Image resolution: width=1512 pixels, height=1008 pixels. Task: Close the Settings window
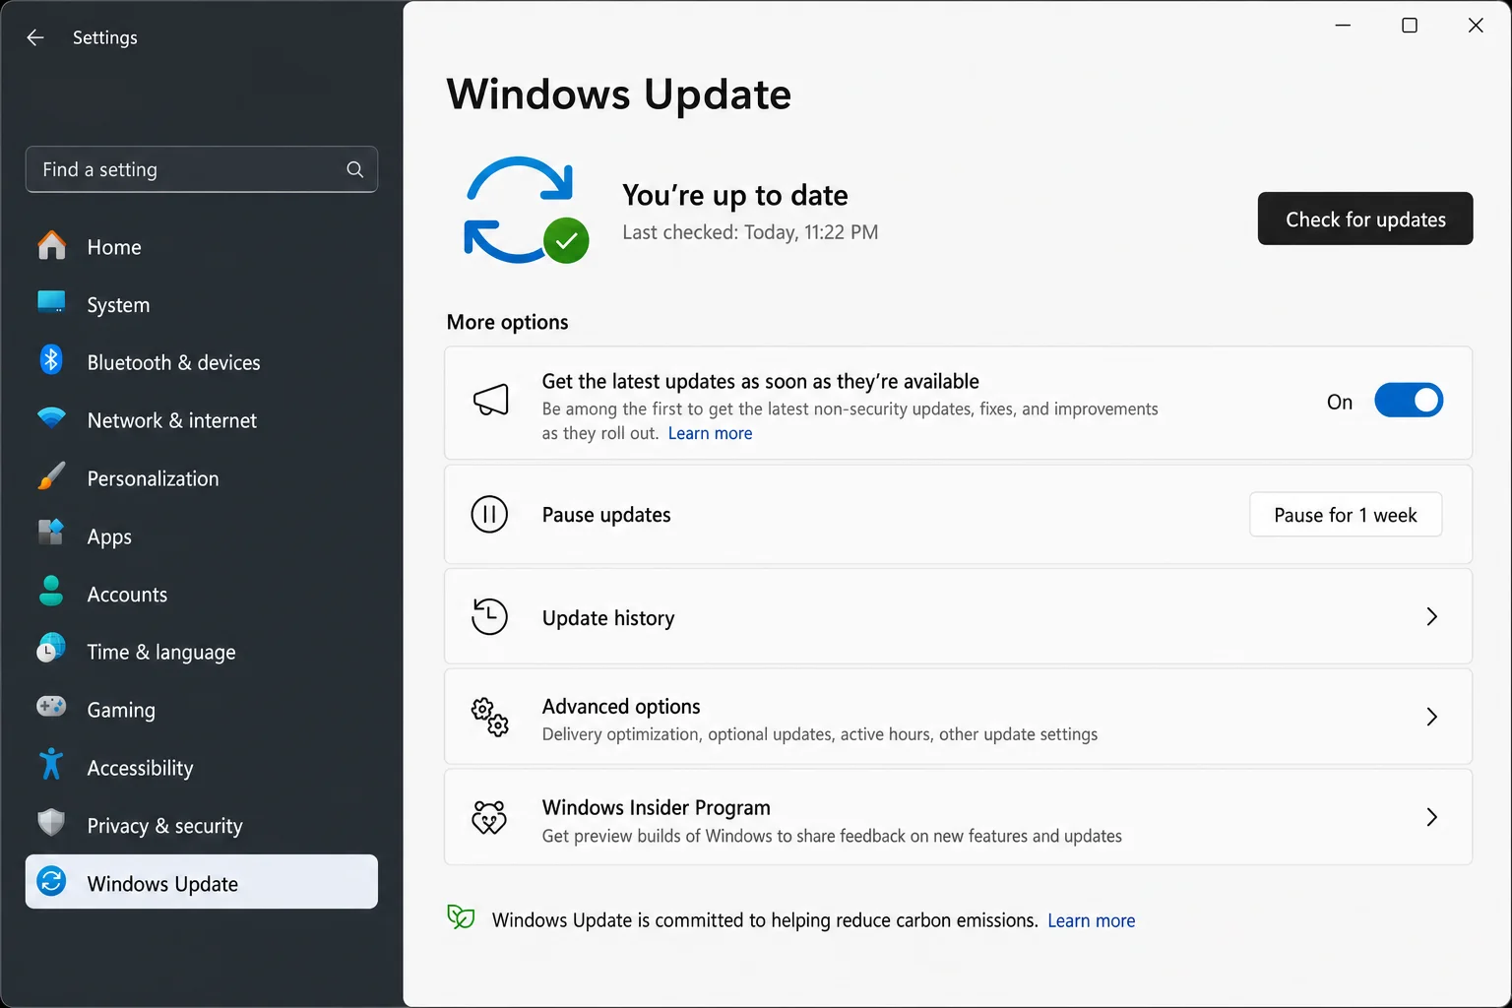(x=1476, y=26)
